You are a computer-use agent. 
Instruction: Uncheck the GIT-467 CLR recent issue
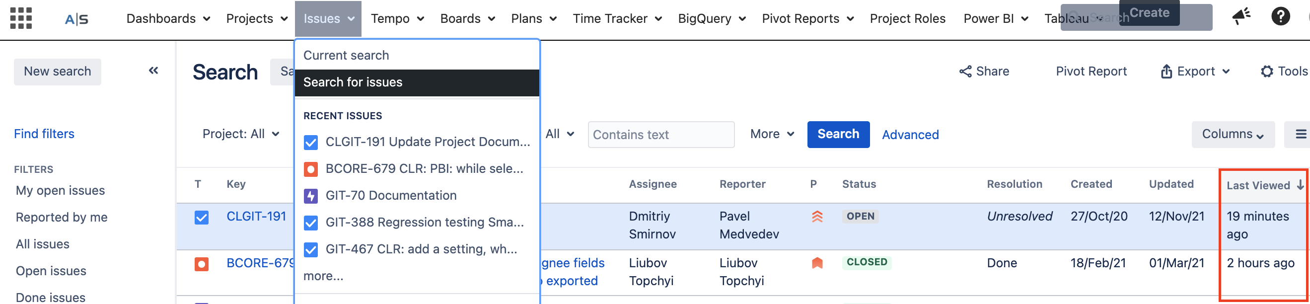(x=311, y=249)
